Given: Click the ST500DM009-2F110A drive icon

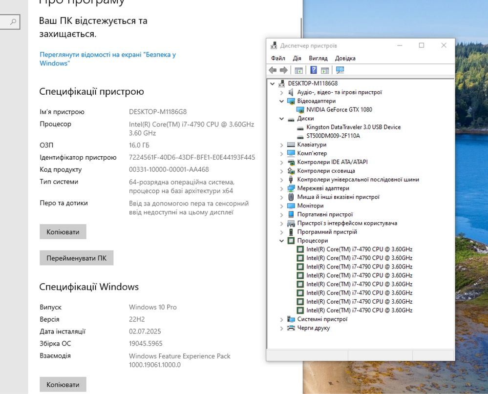Looking at the screenshot, I should coord(300,136).
